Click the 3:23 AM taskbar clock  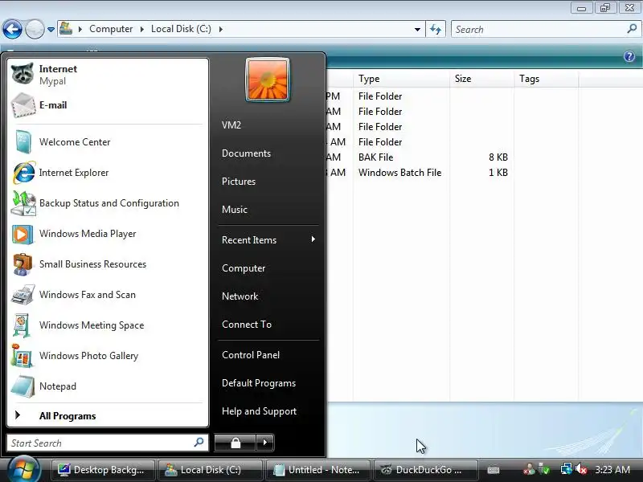(x=612, y=470)
